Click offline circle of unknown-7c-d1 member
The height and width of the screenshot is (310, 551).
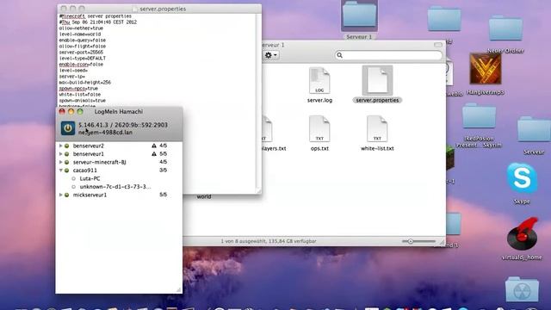point(73,187)
